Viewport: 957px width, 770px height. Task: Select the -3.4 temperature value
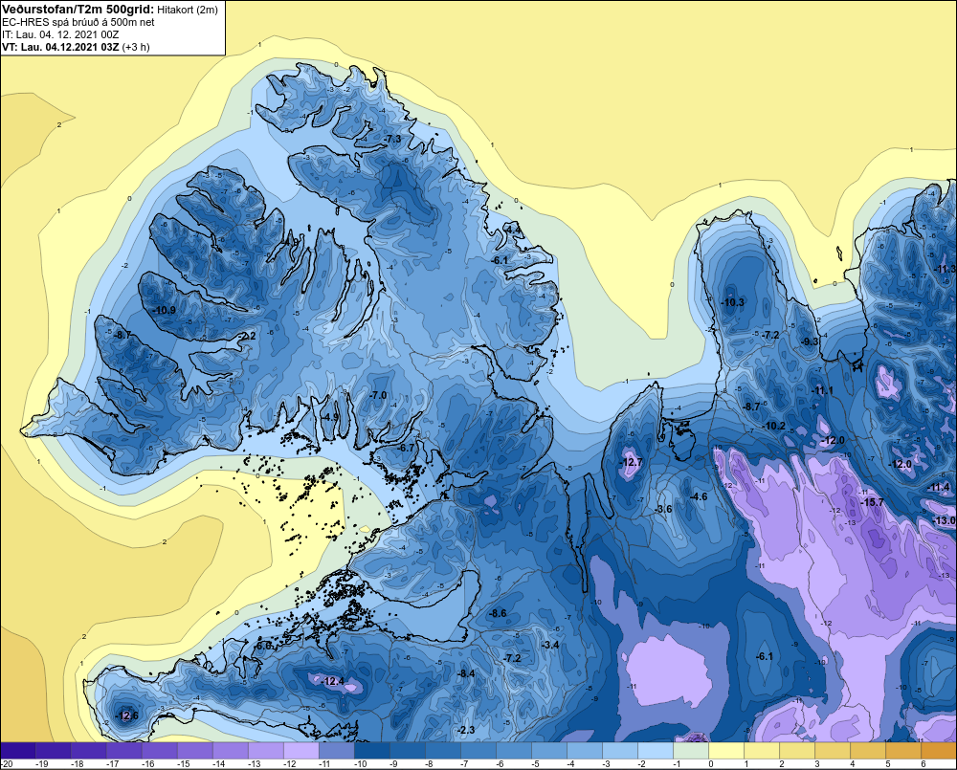[x=550, y=645]
